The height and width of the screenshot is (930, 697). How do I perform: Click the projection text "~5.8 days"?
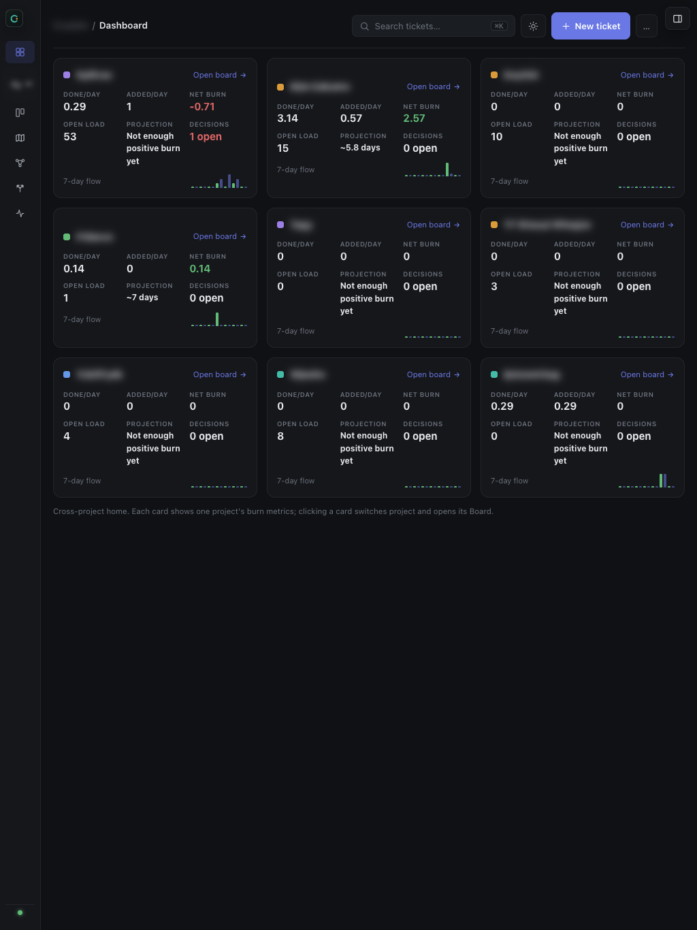360,148
